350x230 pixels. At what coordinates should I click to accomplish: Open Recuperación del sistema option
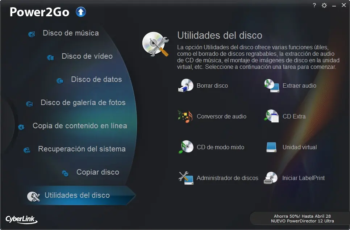(82, 149)
